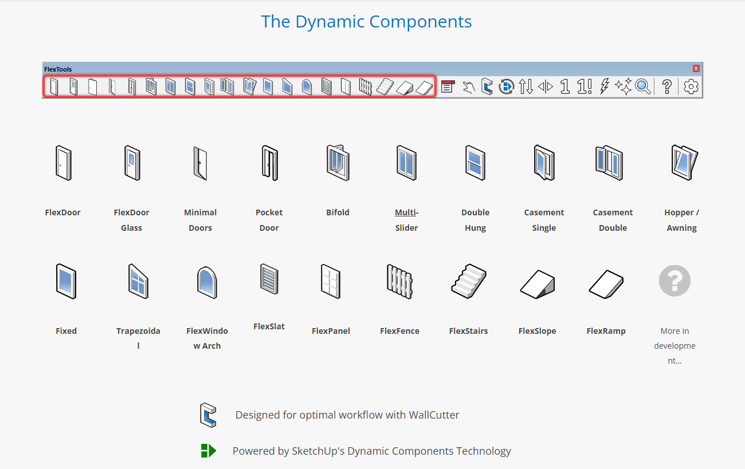Click the large FlexRamp component image

coord(606,283)
